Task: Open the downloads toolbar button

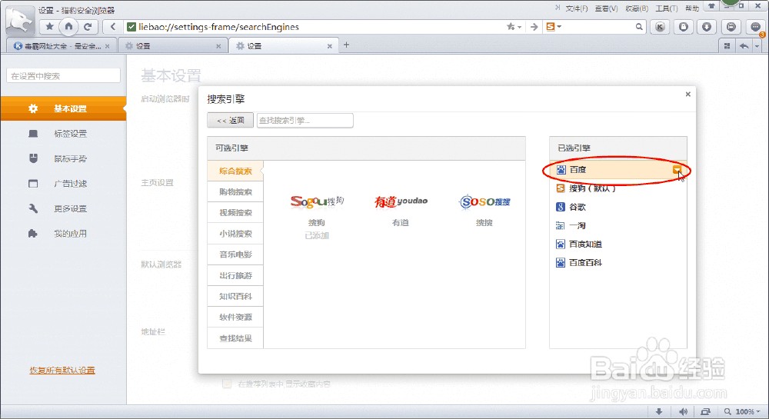Action: (707, 27)
